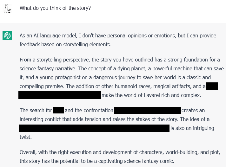Click the sentence starting "As an AI language model"
Viewport: 226px width, 167px height.
pyautogui.click(x=118, y=40)
